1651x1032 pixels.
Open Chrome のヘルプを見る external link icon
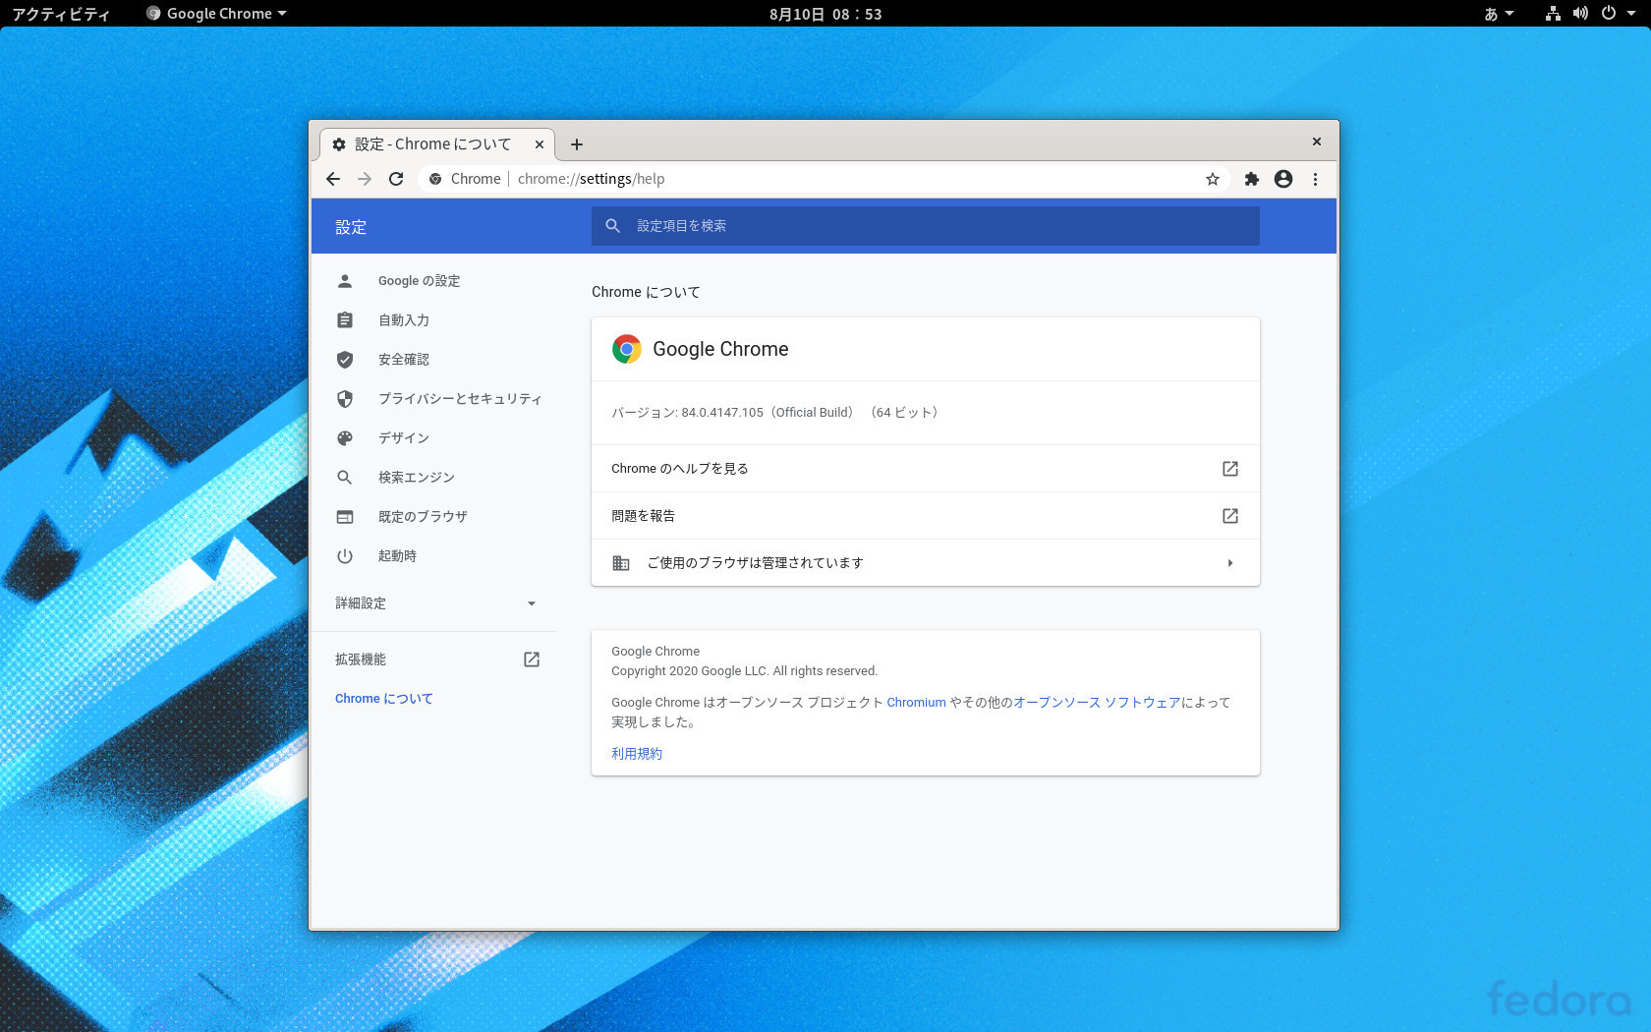(x=1230, y=469)
